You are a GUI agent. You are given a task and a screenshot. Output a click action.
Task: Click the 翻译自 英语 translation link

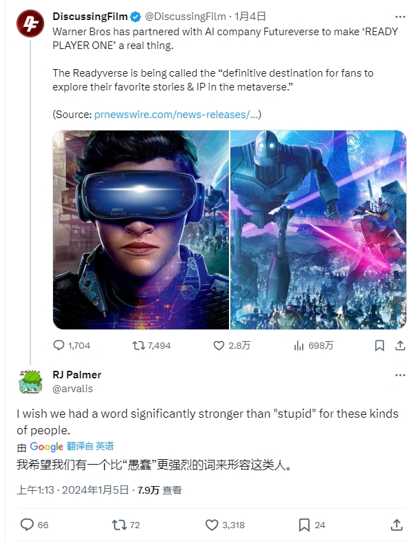click(90, 446)
